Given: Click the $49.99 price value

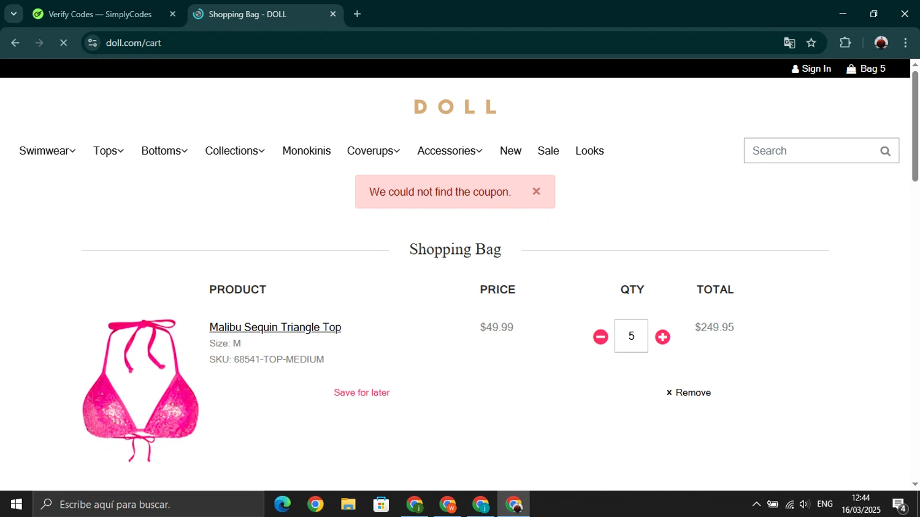Looking at the screenshot, I should 497,327.
